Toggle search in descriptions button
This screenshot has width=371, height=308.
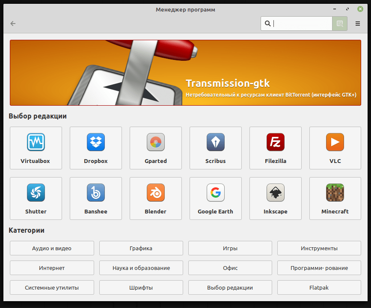tap(340, 24)
